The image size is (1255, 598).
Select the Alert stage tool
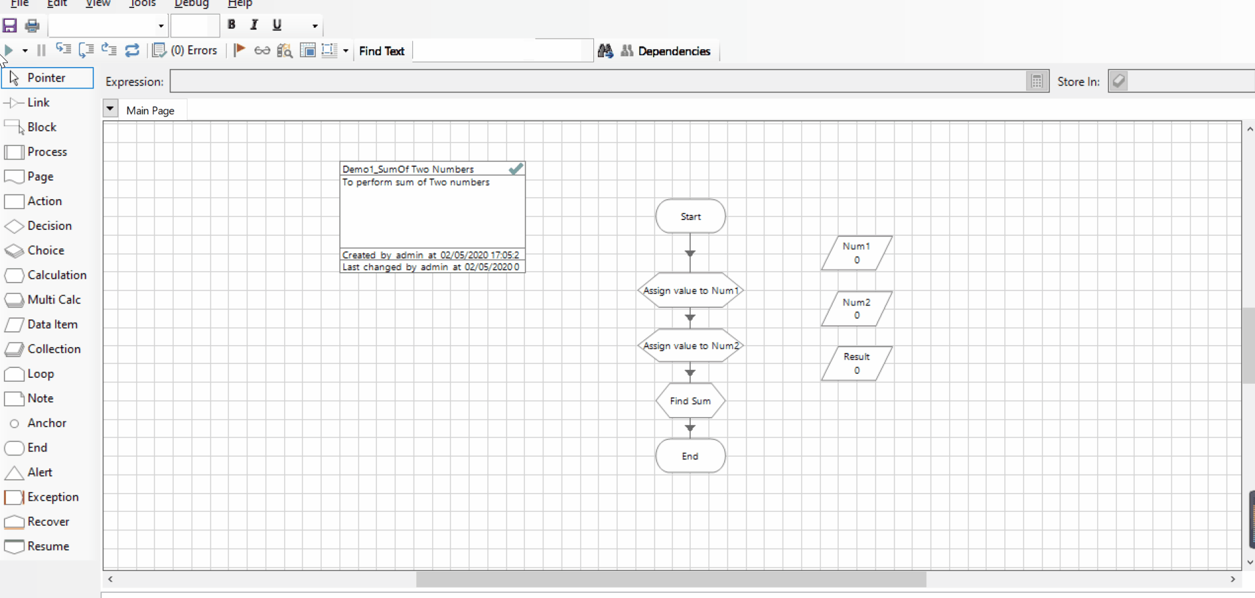(x=28, y=472)
